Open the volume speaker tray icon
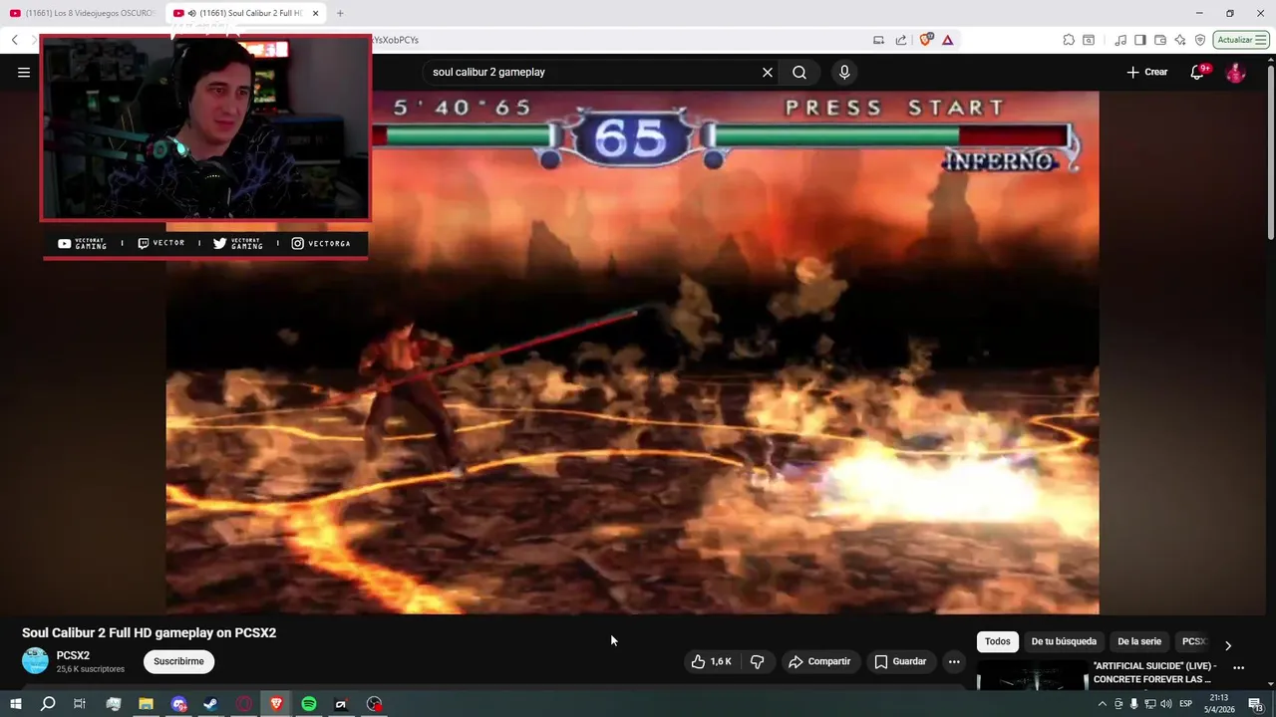This screenshot has height=717, width=1276. 1166,704
